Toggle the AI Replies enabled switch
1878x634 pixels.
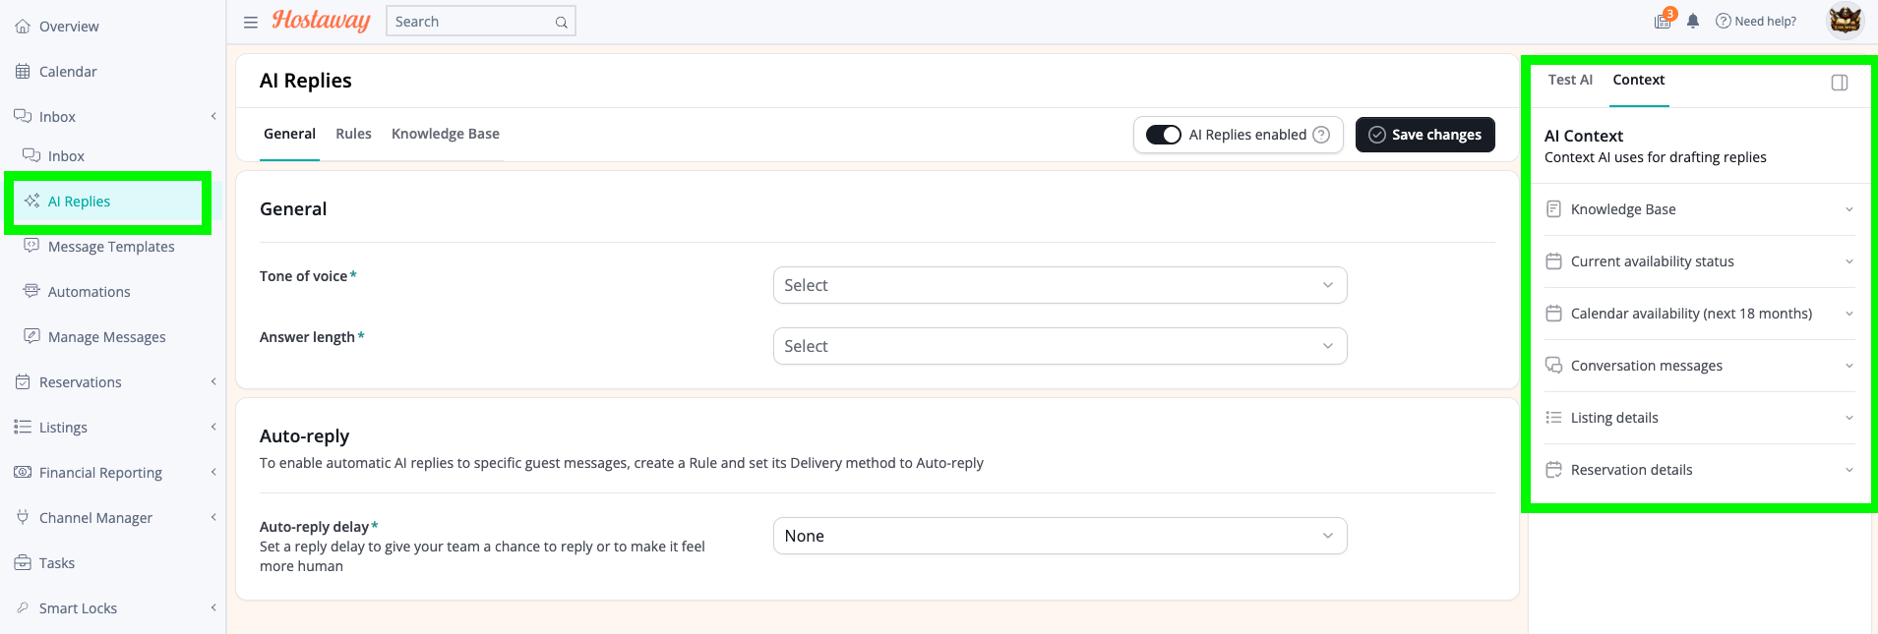click(1164, 135)
